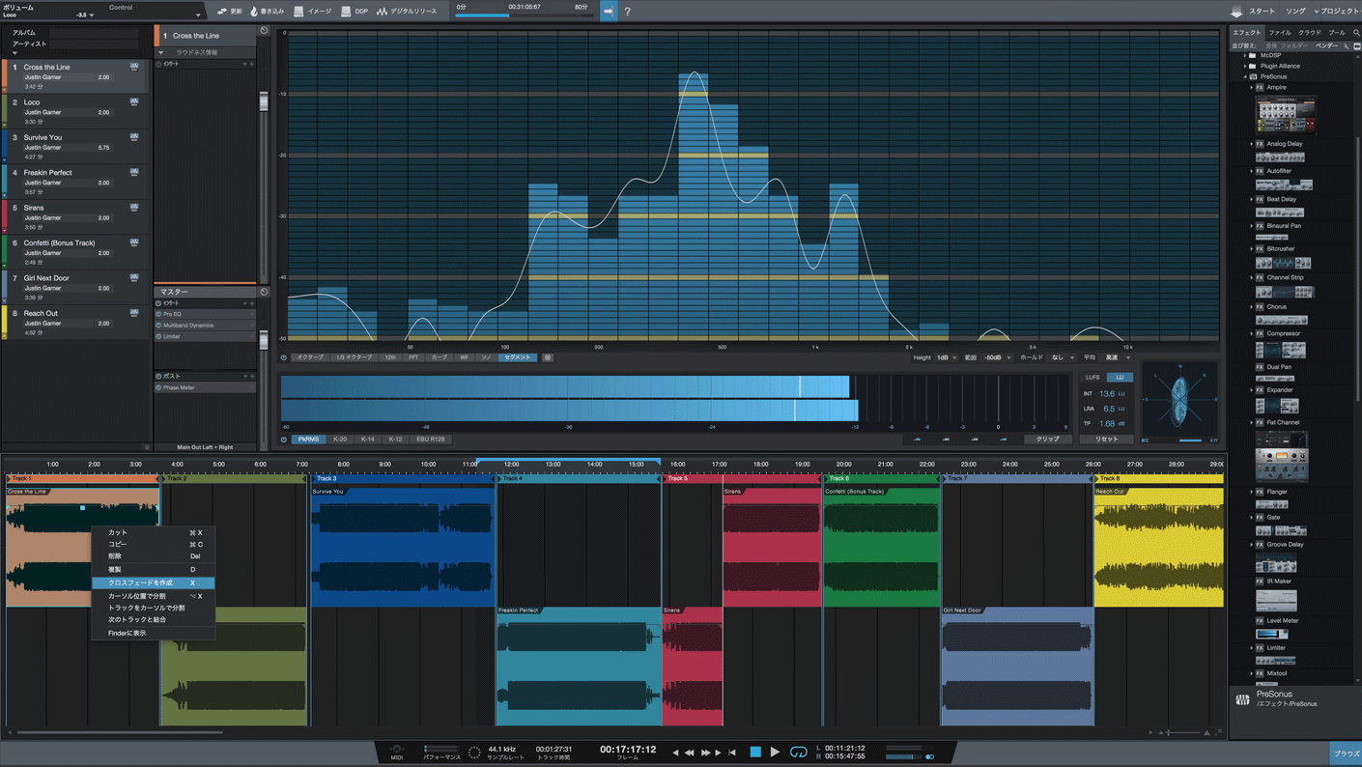Click the play button in transport
This screenshot has height=767, width=1362.
pyautogui.click(x=775, y=752)
